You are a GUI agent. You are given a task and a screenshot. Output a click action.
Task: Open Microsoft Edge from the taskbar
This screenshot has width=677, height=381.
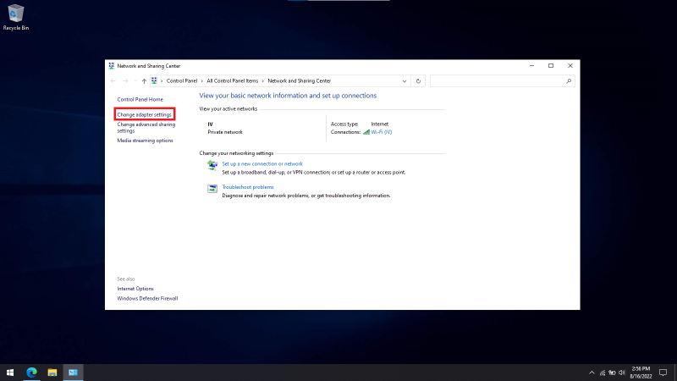[32, 372]
